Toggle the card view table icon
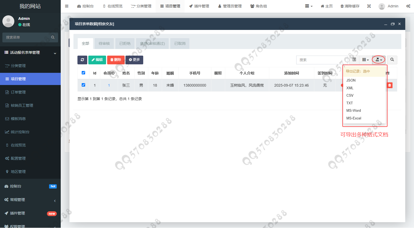This screenshot has width=414, height=228. pyautogui.click(x=354, y=60)
